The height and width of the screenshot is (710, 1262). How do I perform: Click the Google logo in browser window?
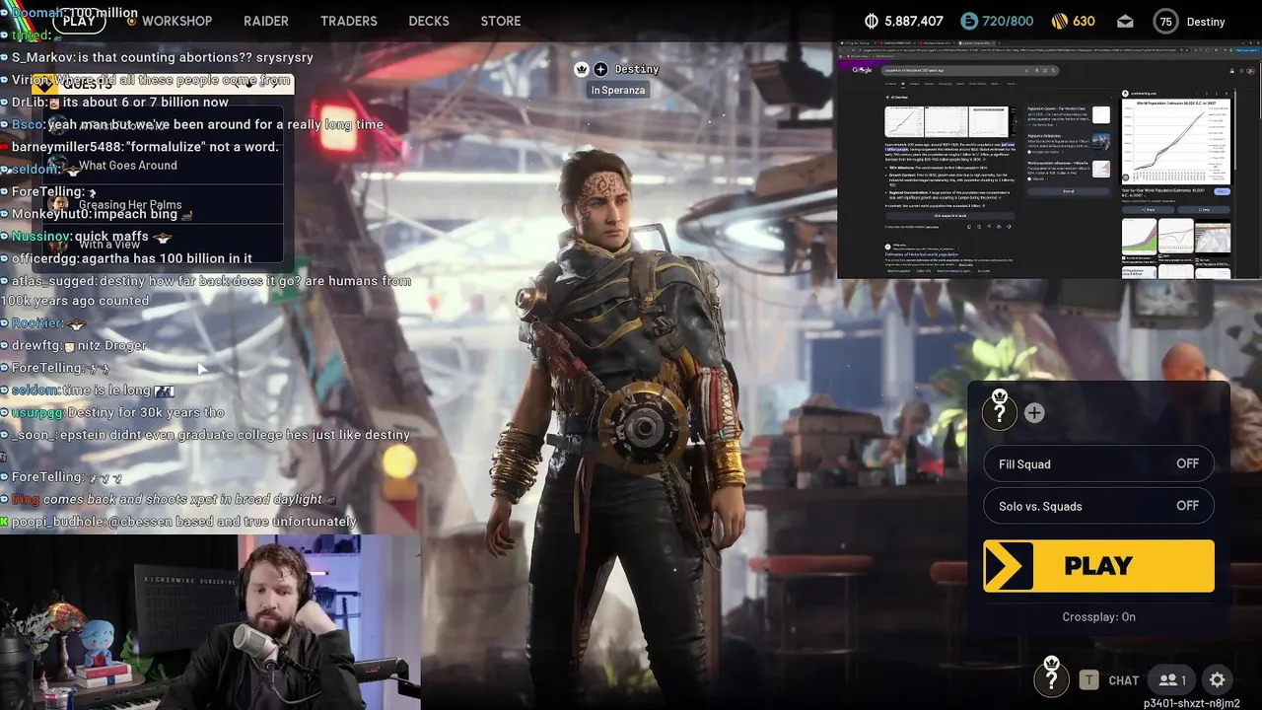coord(862,70)
